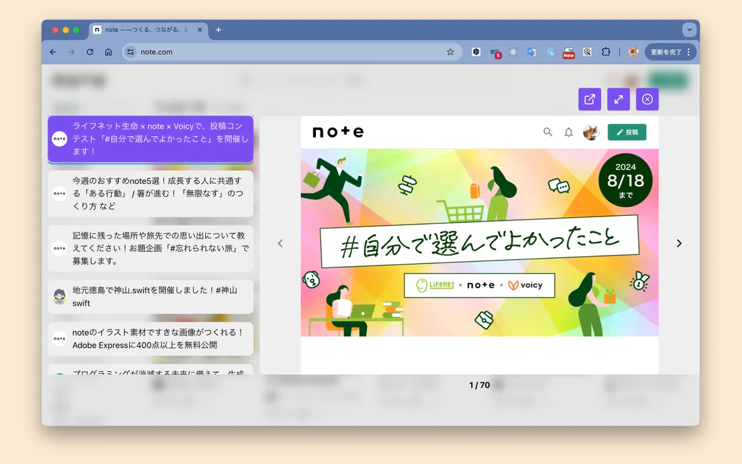Viewport: 742px width, 464px height.
Task: Click the #自分で選んでよかったこと banner text
Action: click(480, 241)
